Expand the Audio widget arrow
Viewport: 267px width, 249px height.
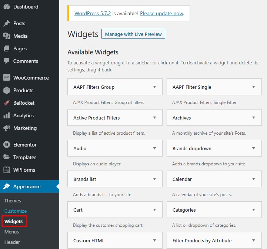pyautogui.click(x=154, y=148)
